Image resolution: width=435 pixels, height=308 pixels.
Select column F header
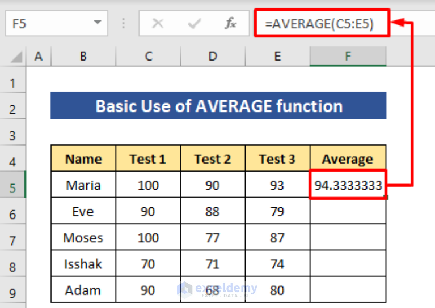click(348, 57)
